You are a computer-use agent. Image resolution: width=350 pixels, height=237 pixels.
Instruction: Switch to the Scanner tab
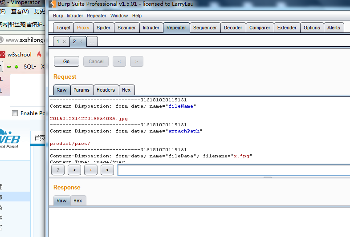coord(127,28)
